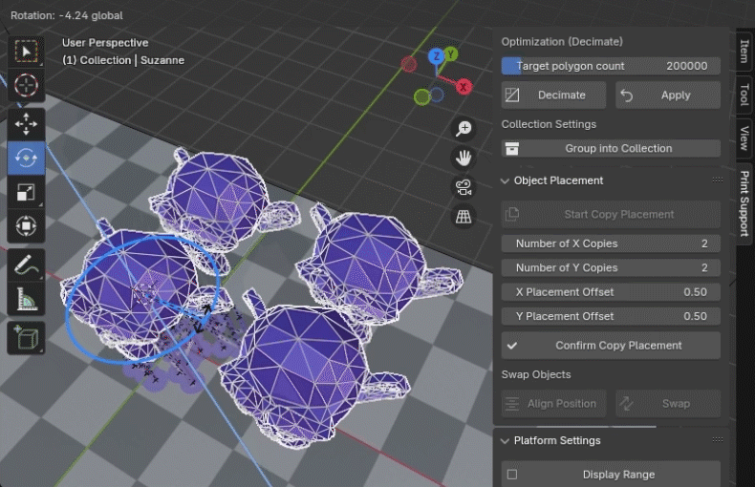
Task: Click the Number of Y Copies field
Action: (611, 267)
